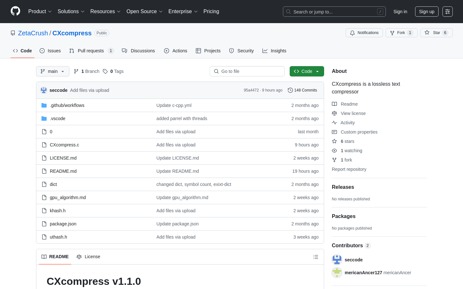Go to the Pricing page
The width and height of the screenshot is (463, 289).
coord(211,12)
